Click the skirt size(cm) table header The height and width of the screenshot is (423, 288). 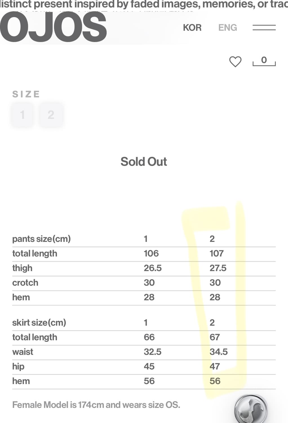[x=39, y=322]
